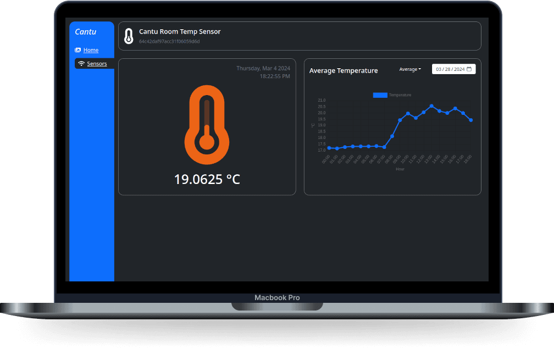The width and height of the screenshot is (554, 349).
Task: Click the dropdown caret beside Average
Action: 420,69
